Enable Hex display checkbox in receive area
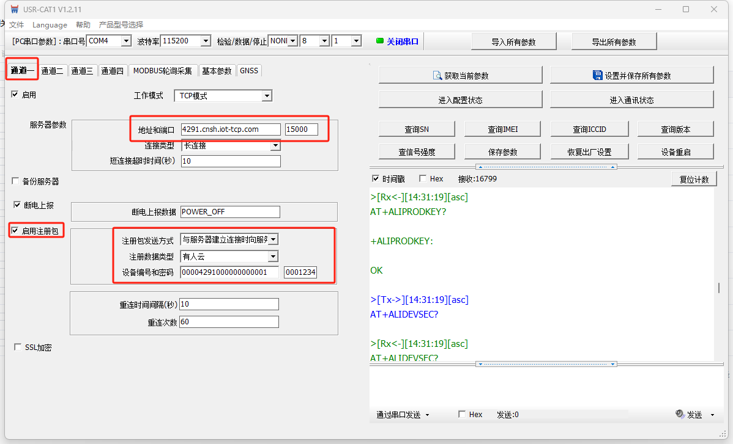Screen dimensions: 733x444 423,178
